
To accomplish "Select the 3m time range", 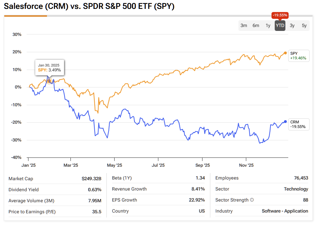I will [244, 26].
